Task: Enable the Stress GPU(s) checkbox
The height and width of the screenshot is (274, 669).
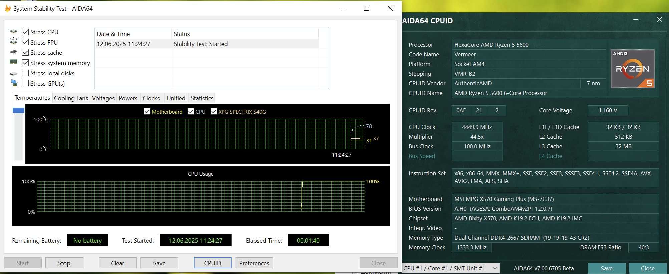Action: coord(25,83)
